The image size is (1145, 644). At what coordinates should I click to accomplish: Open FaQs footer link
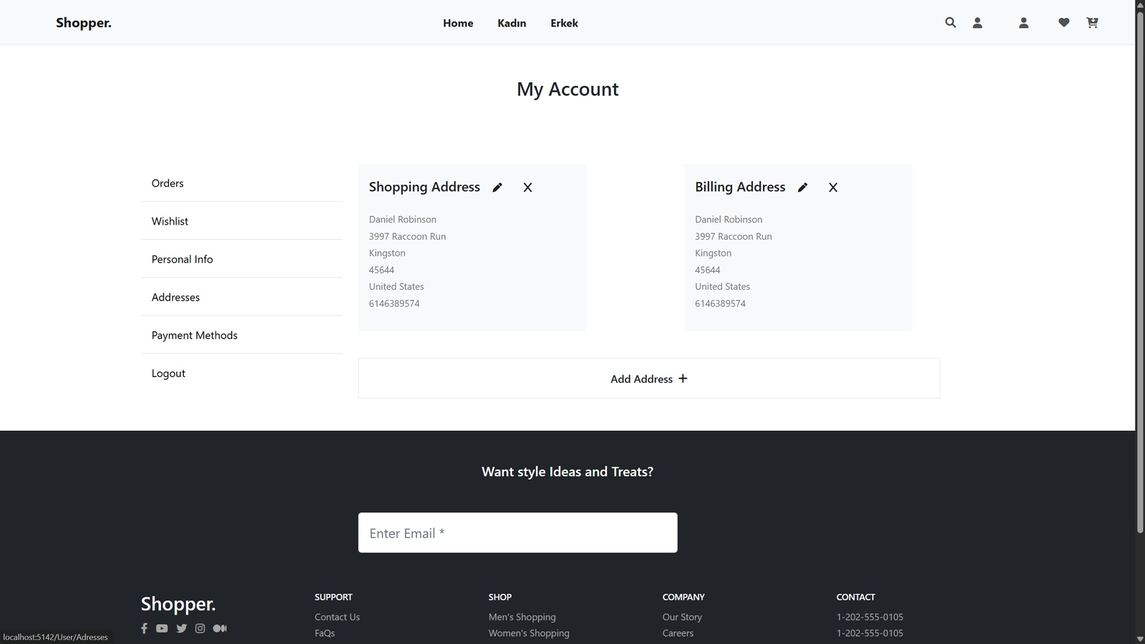pos(325,633)
